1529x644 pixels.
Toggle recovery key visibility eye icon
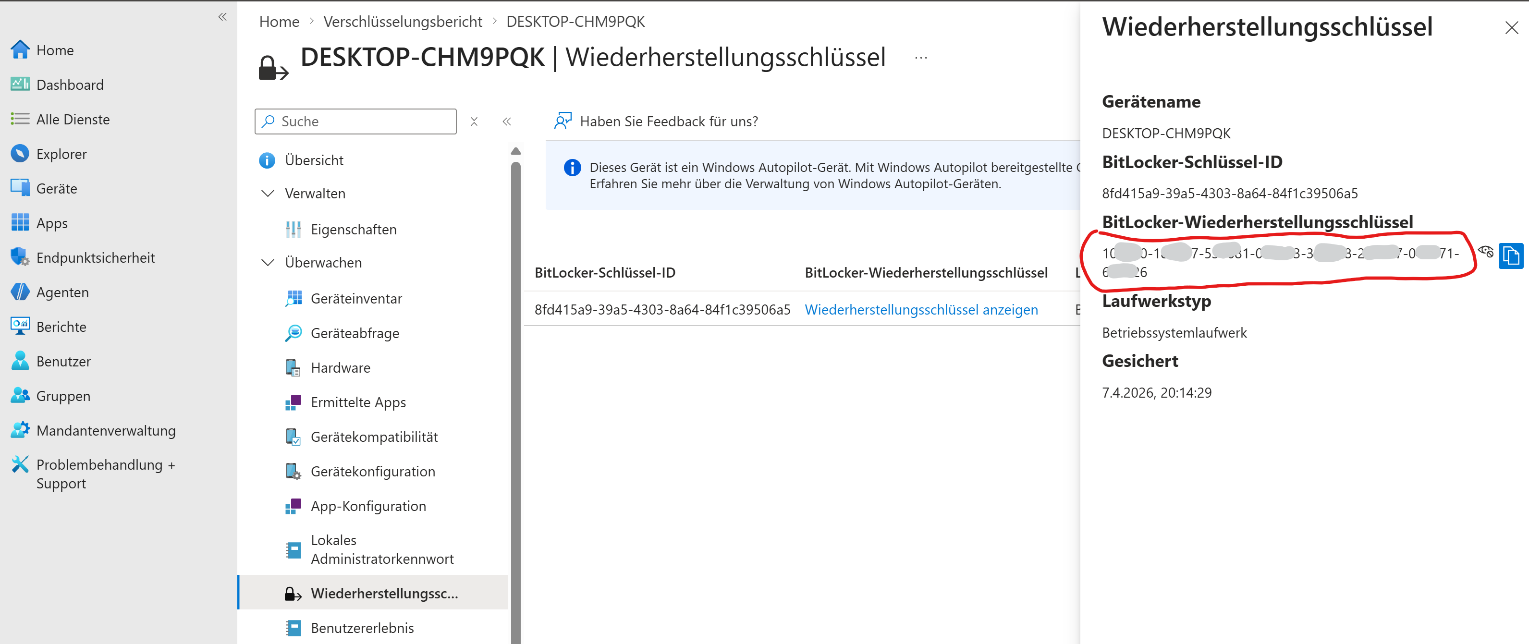[1486, 252]
